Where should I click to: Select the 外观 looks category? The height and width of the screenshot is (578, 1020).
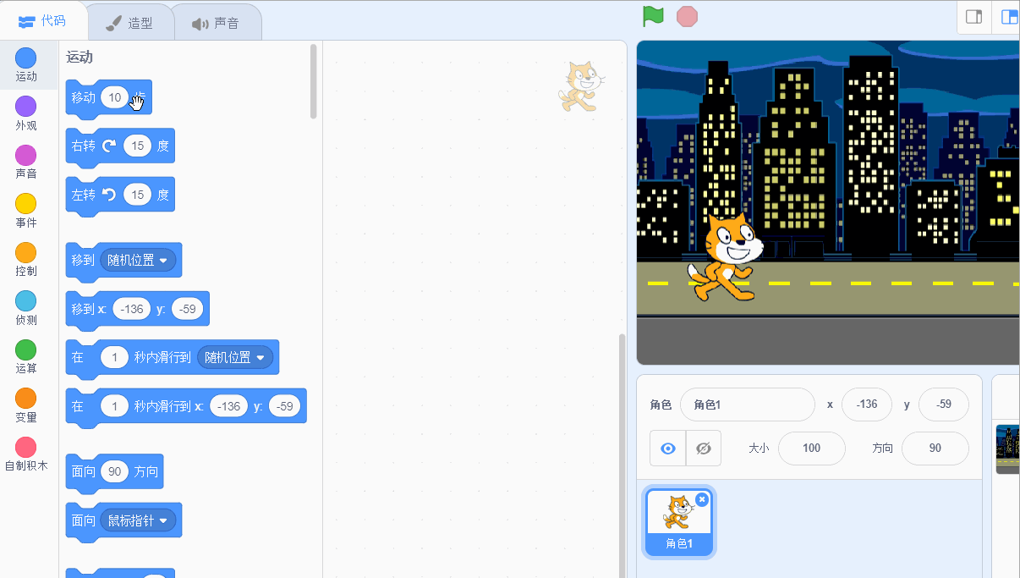(26, 113)
